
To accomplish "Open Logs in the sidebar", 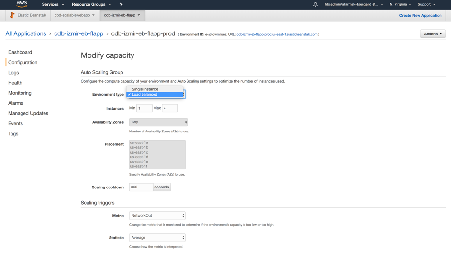I will coord(13,72).
